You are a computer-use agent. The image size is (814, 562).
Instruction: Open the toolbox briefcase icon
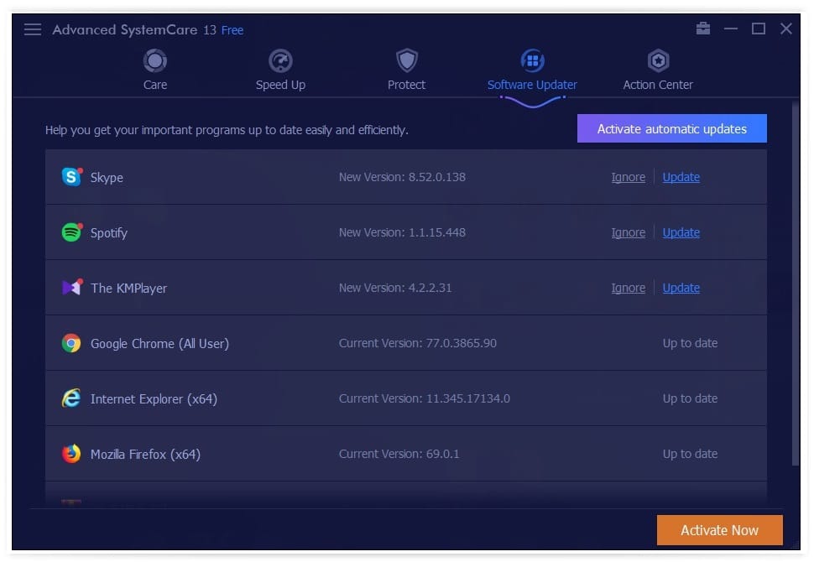point(703,28)
